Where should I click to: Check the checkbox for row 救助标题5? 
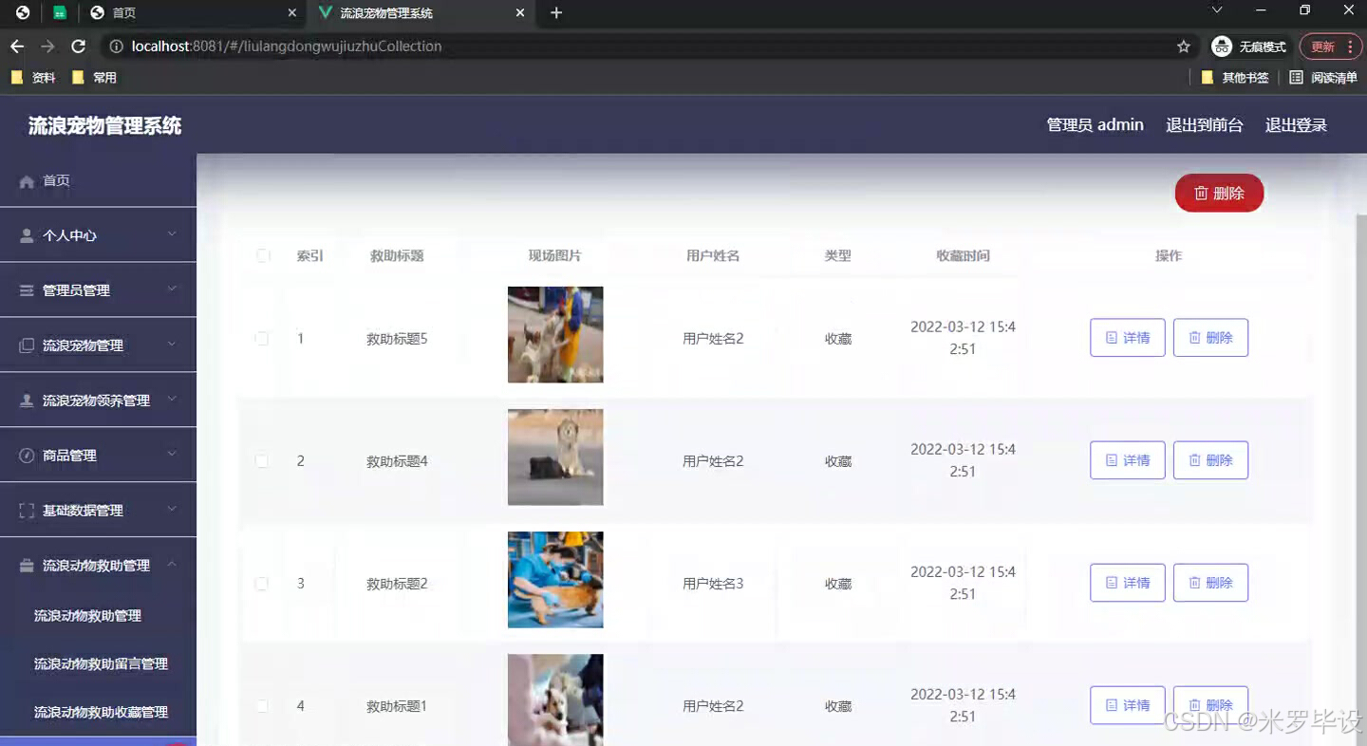coord(262,339)
